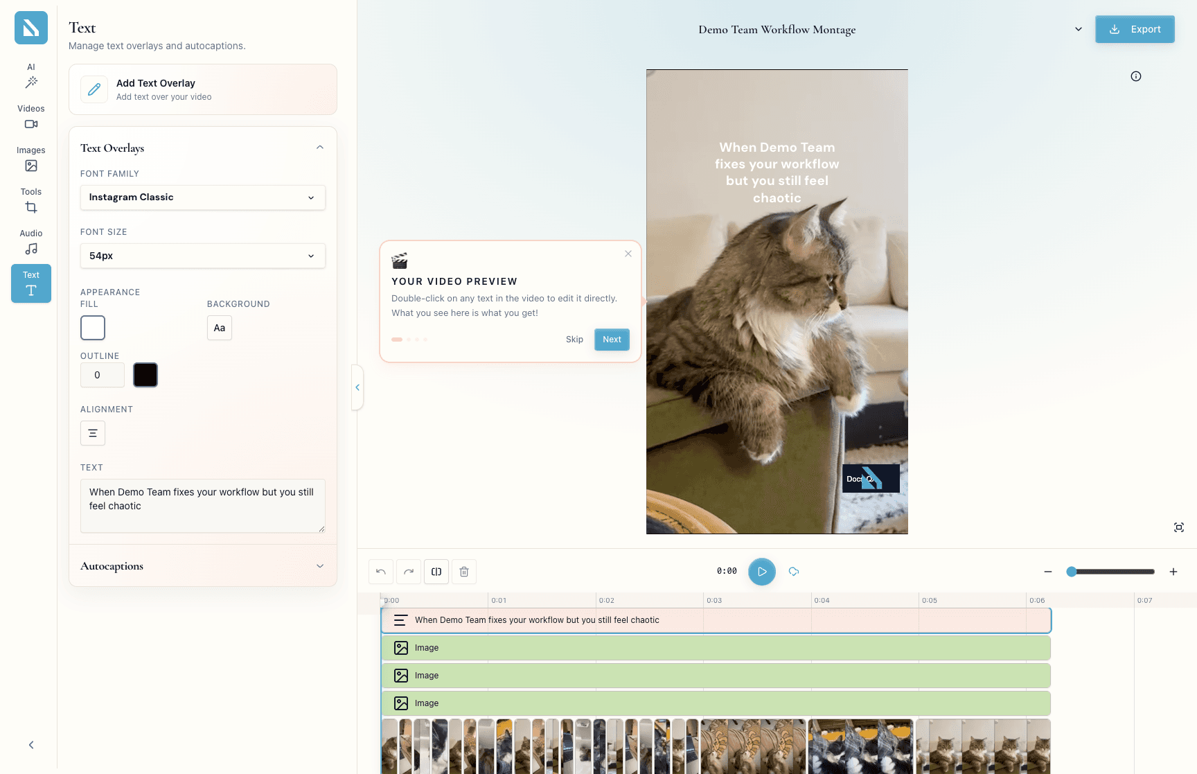Screen dimensions: 1197x774
Task: Open the Videos panel
Action: (31, 117)
